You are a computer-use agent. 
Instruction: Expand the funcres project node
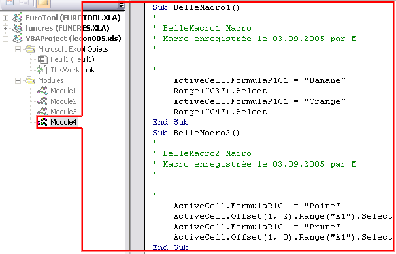(x=5, y=28)
